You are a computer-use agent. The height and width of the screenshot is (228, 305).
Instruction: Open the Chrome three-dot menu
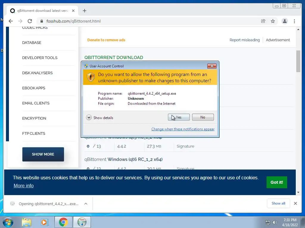coord(294,21)
